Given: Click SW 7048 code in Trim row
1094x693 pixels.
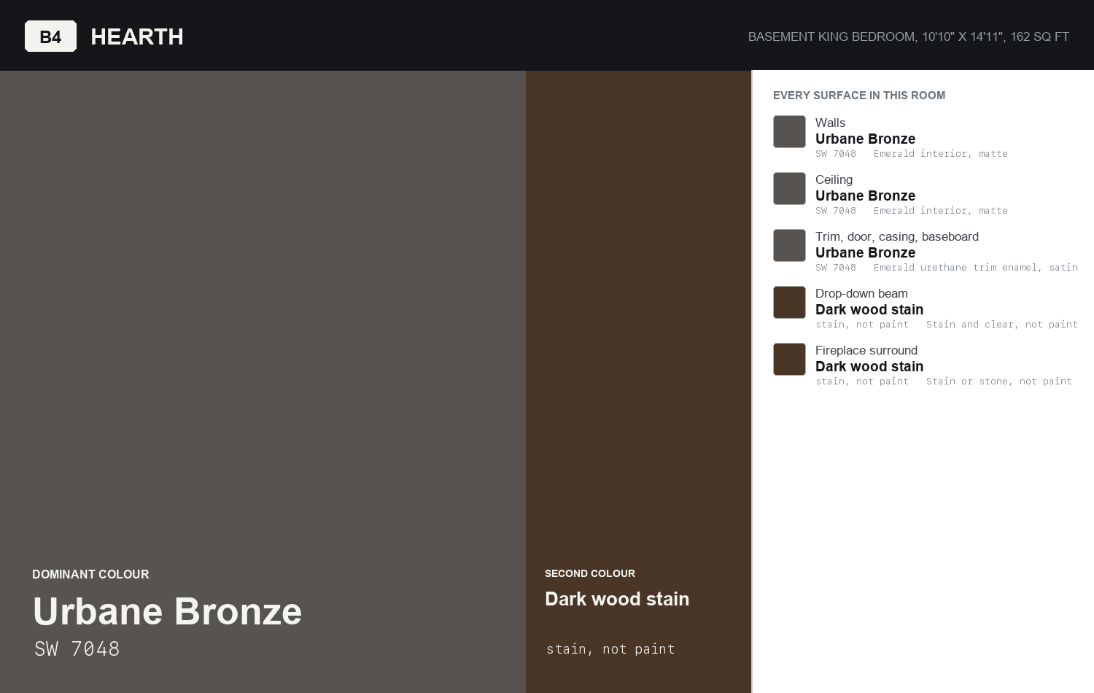Looking at the screenshot, I should [x=836, y=268].
